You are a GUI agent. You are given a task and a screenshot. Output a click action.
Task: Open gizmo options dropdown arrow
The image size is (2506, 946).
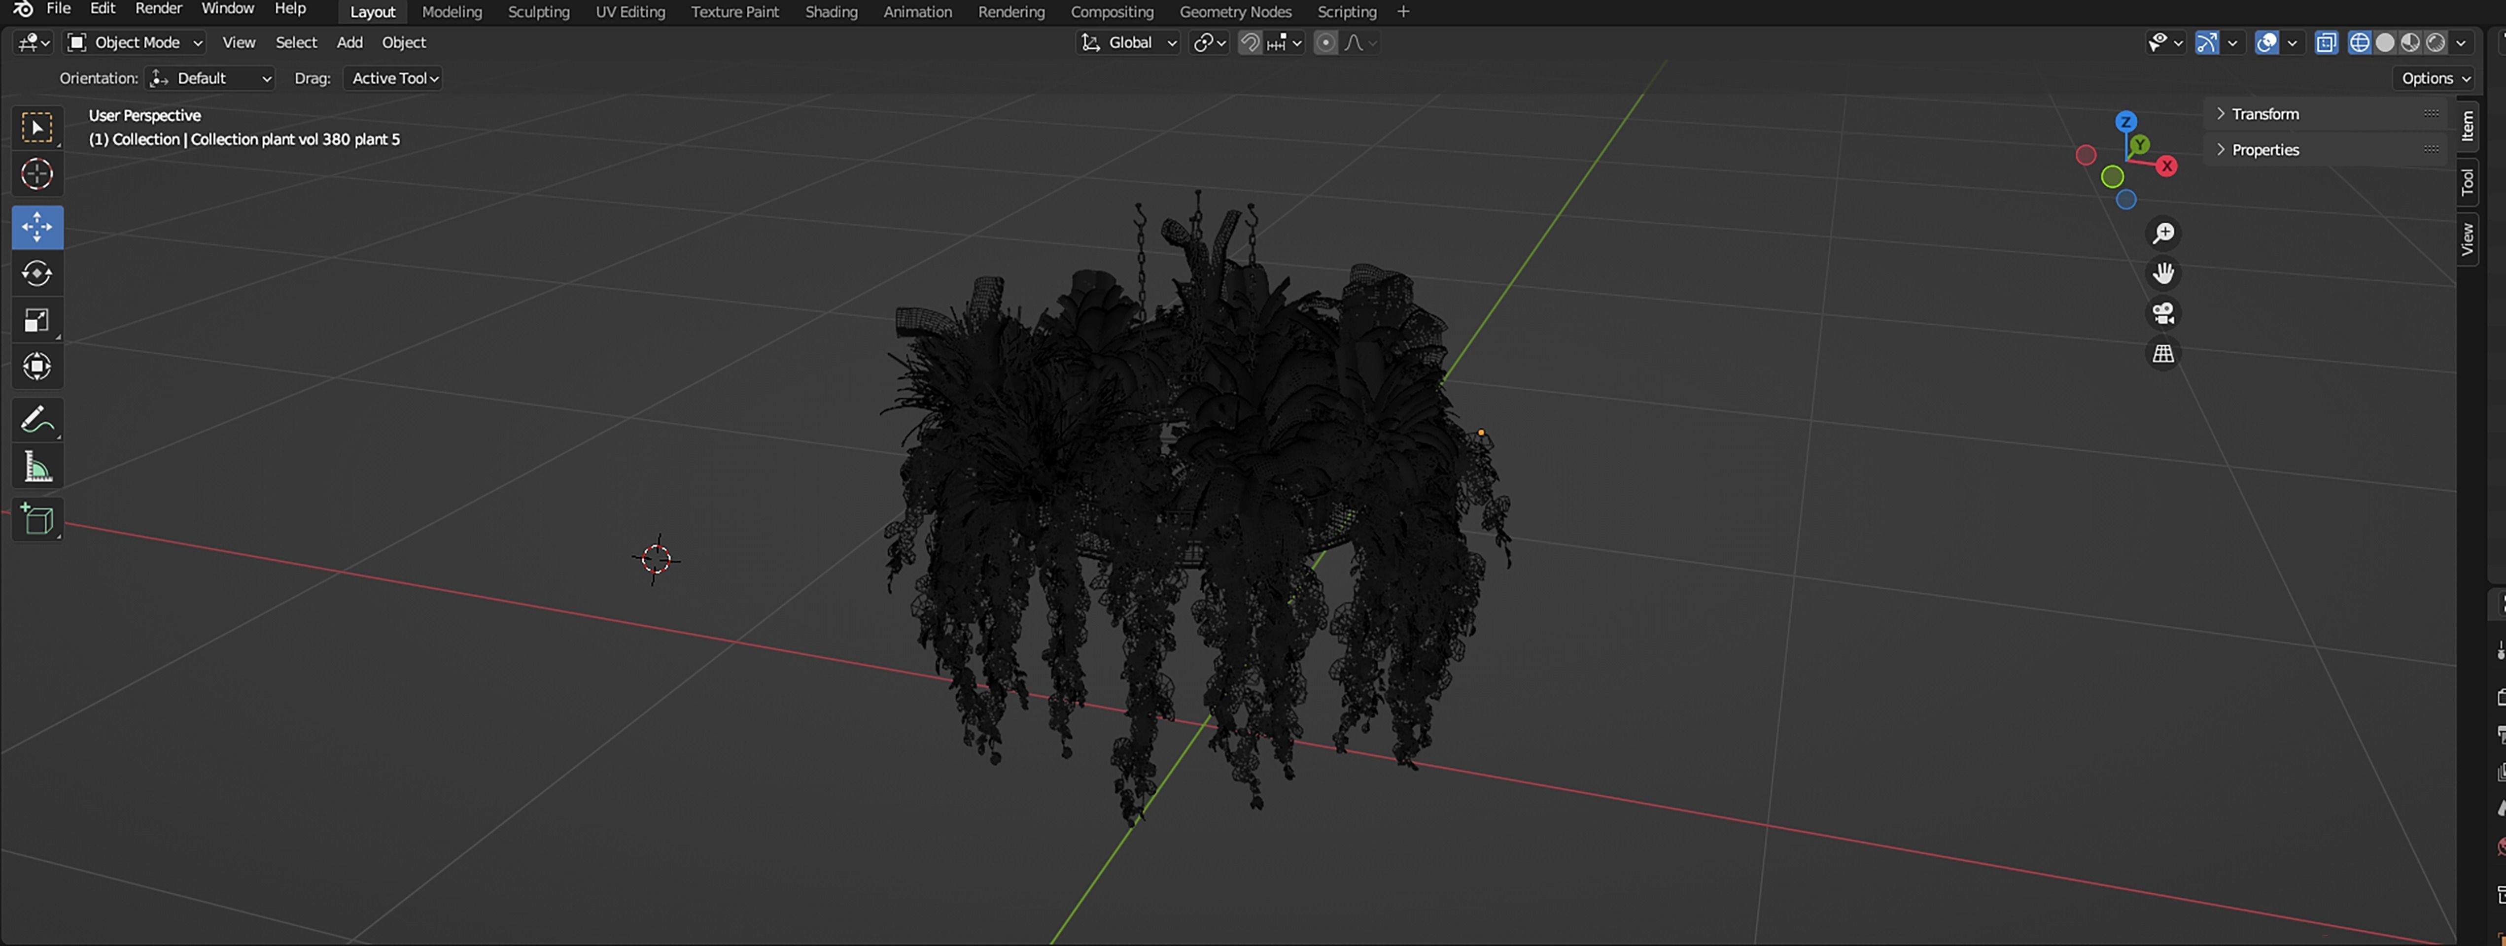(x=2232, y=43)
